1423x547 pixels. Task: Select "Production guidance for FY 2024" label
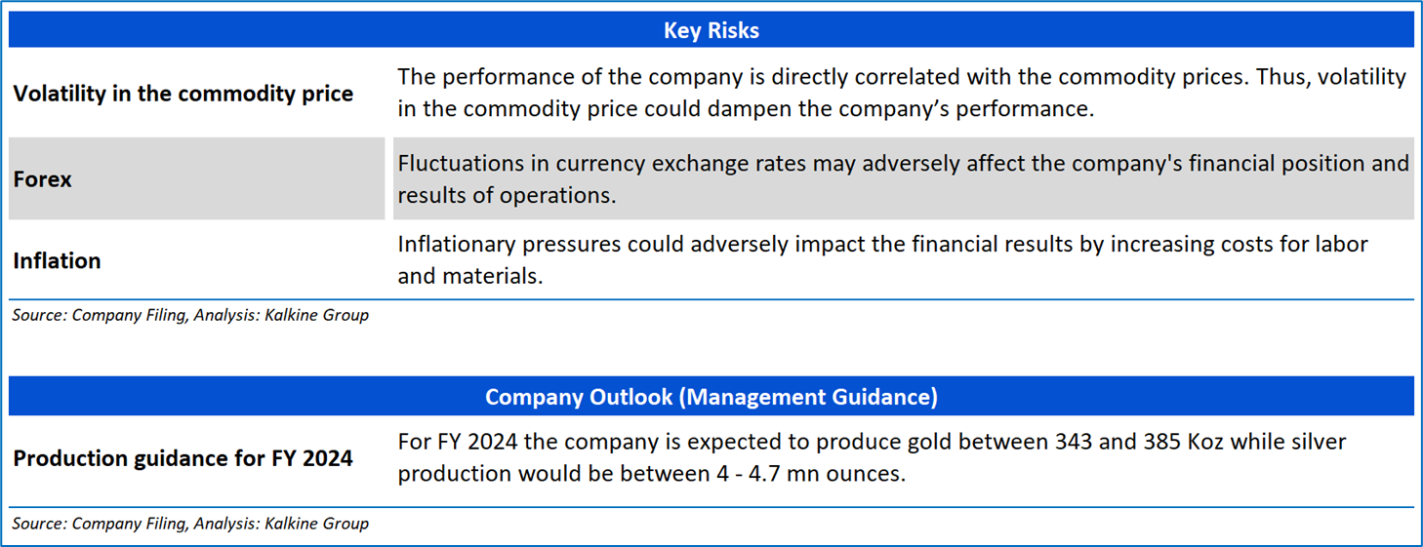183,458
